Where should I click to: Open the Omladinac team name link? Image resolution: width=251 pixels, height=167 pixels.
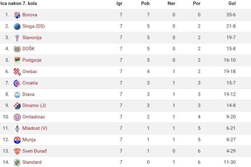[34, 117]
